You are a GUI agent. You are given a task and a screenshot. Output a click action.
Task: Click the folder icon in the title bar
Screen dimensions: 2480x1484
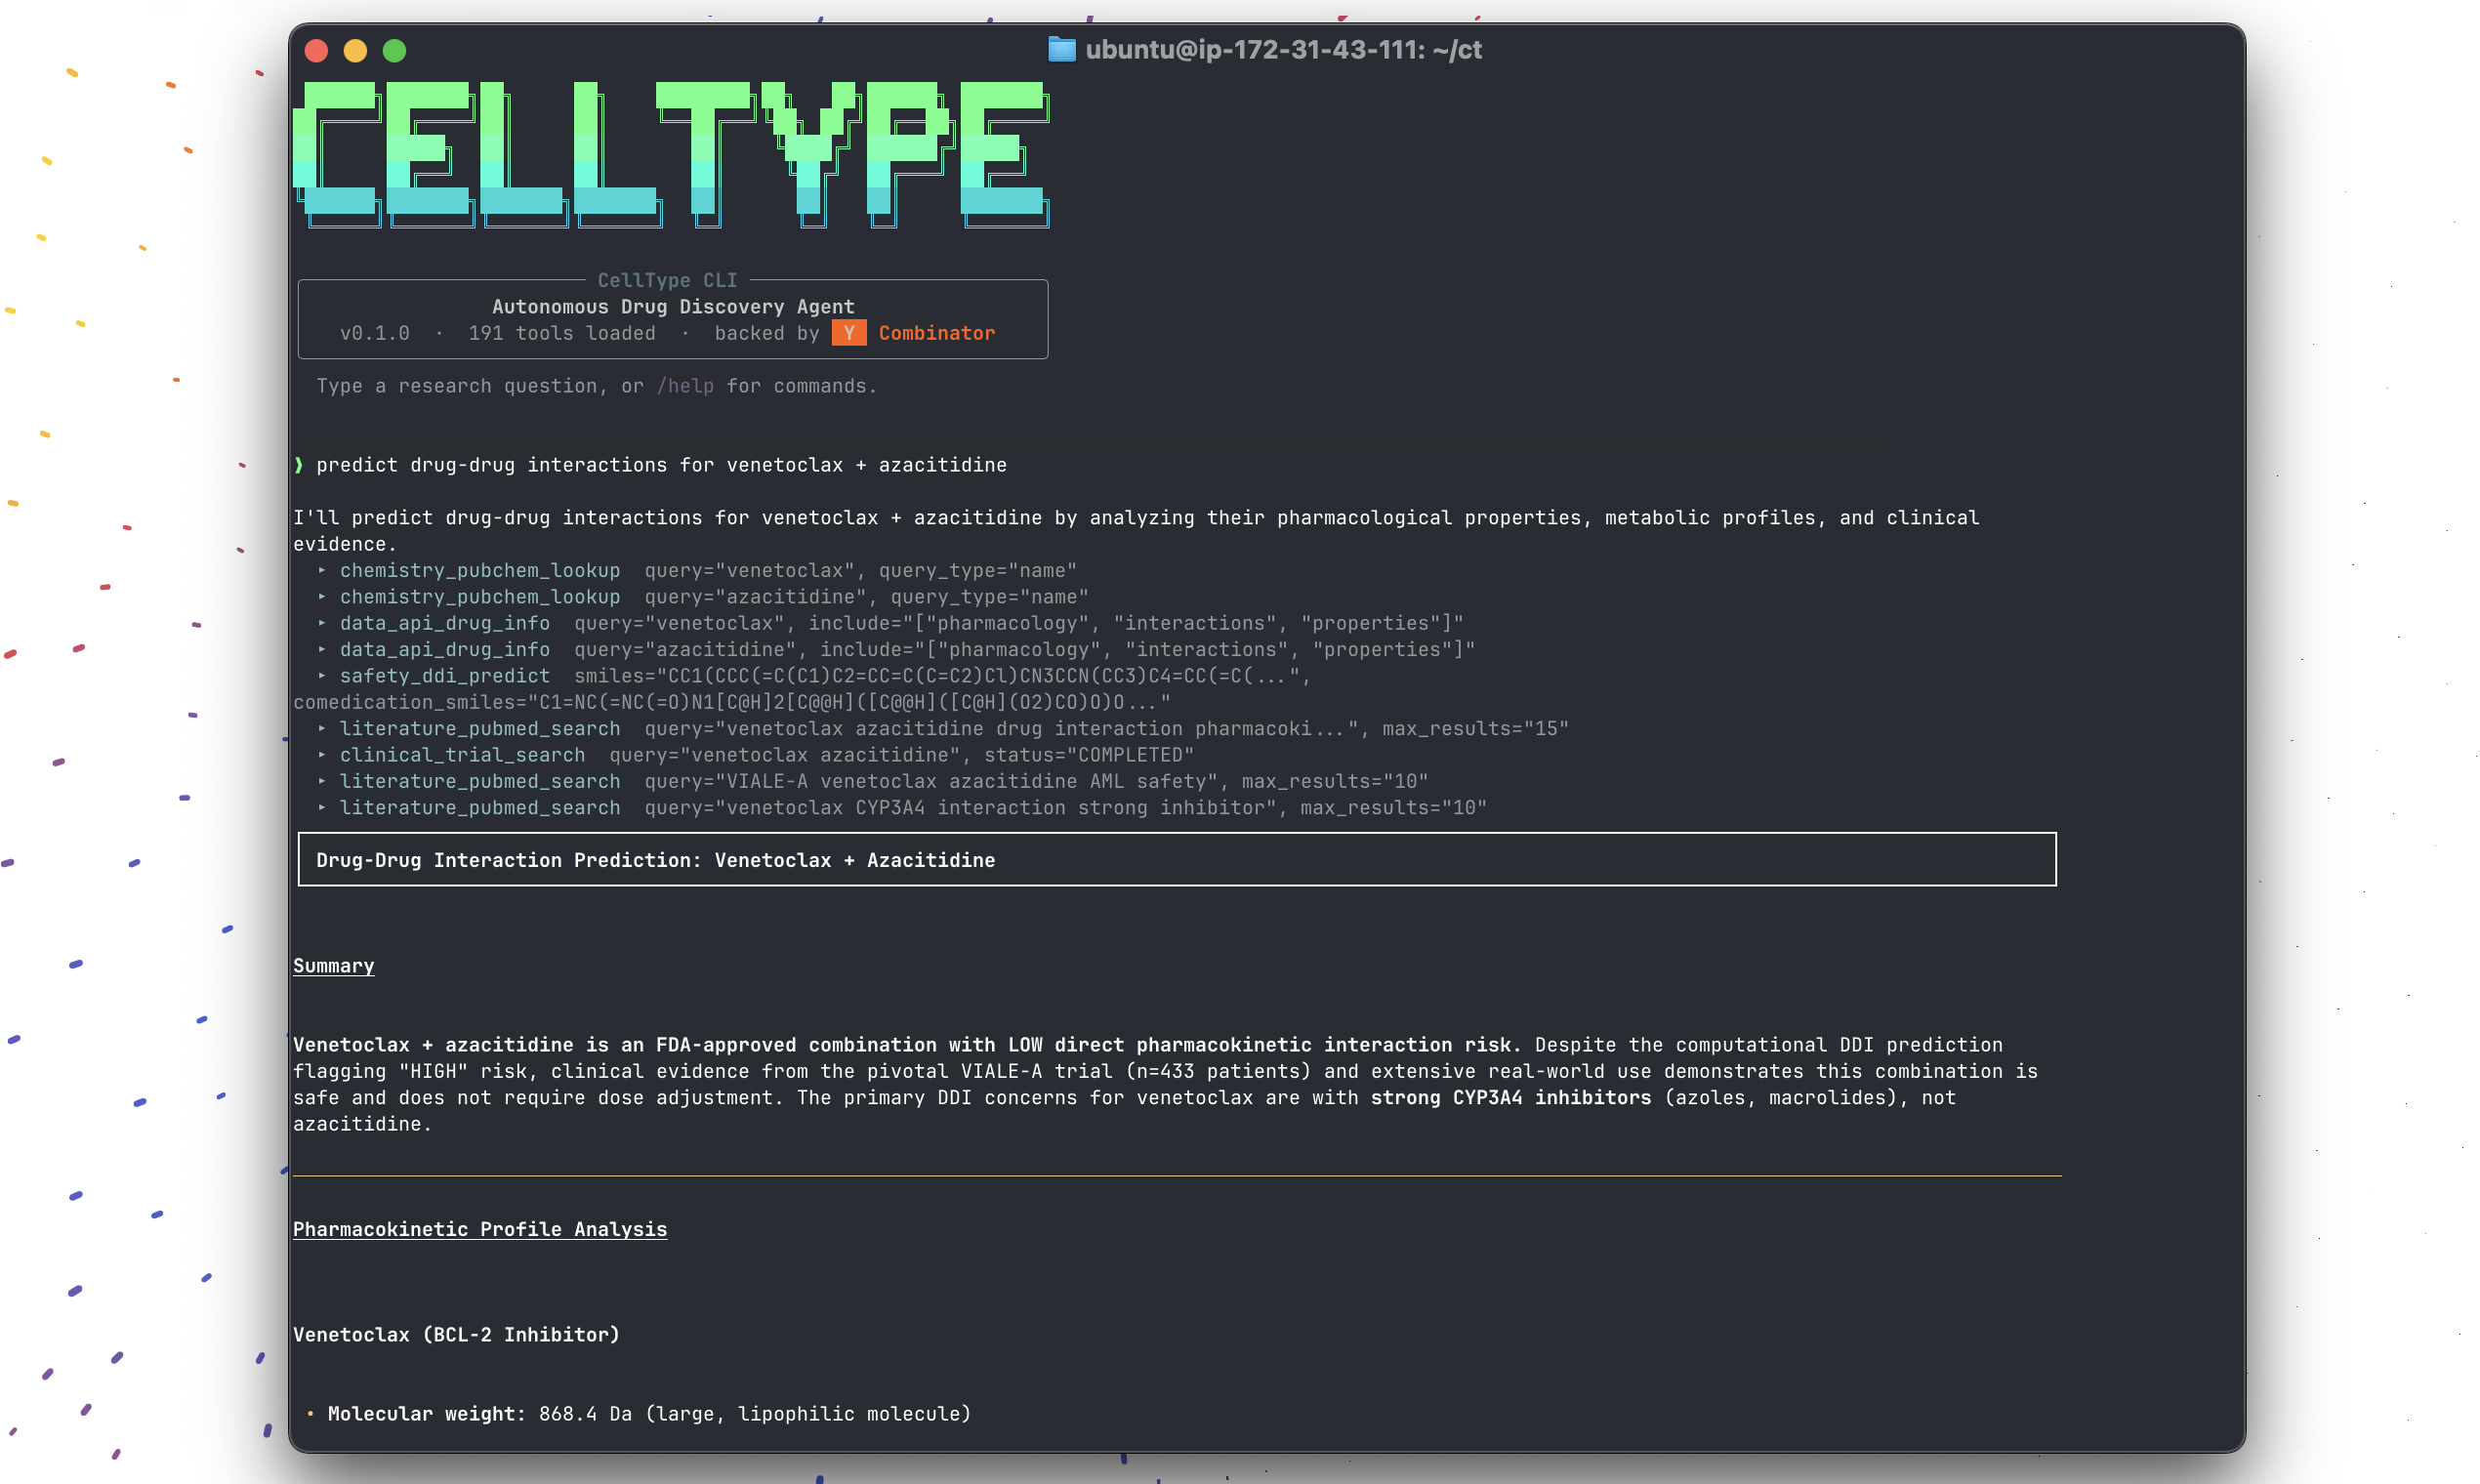(x=1061, y=48)
